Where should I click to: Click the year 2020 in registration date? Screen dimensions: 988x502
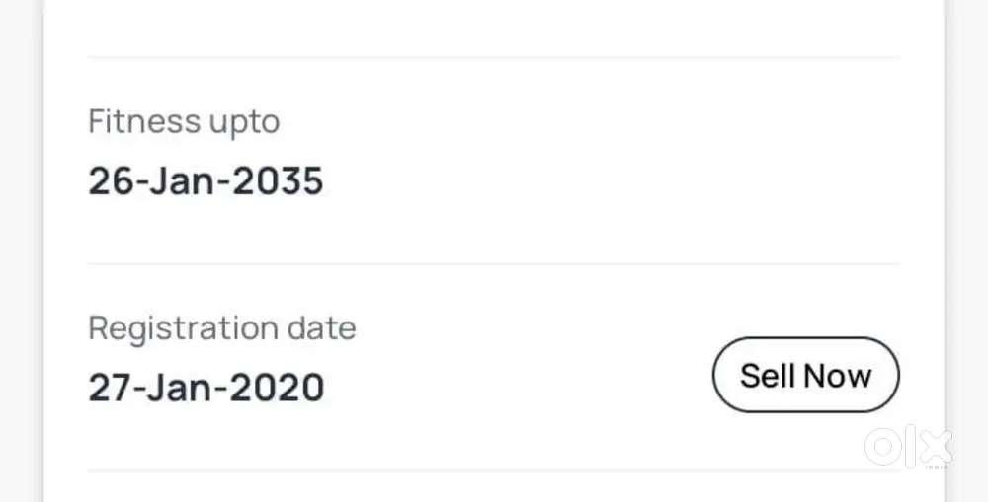point(278,388)
